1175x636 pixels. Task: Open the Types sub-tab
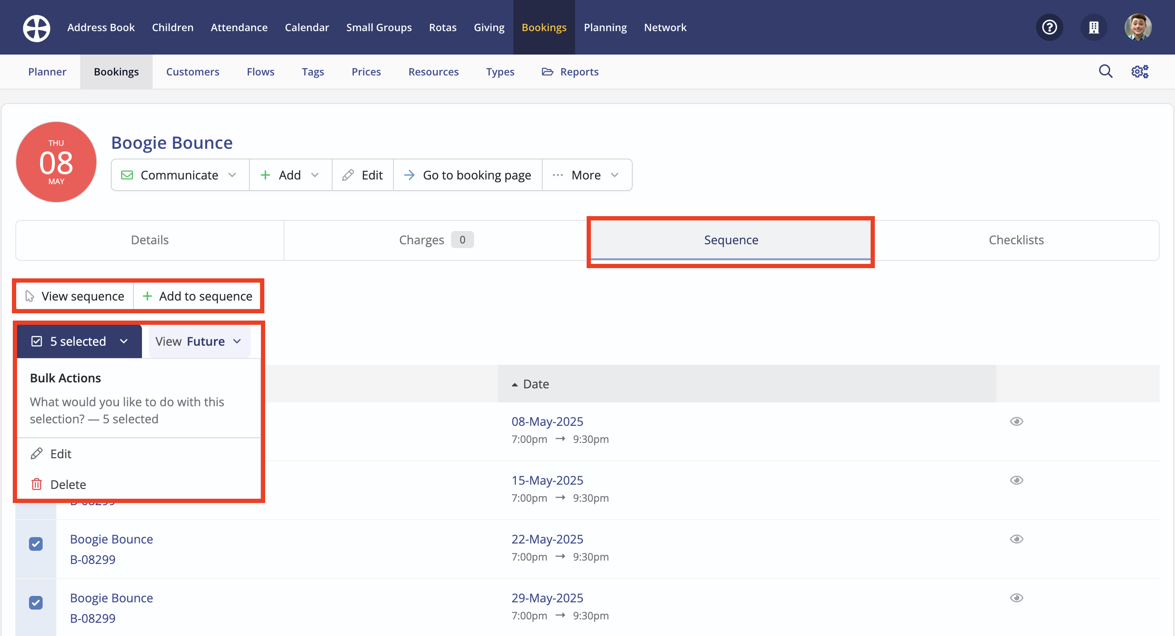(500, 72)
